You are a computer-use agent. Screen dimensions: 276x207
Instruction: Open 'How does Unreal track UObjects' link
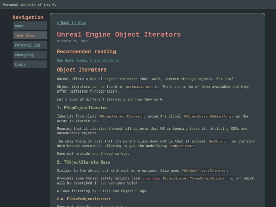88,60
